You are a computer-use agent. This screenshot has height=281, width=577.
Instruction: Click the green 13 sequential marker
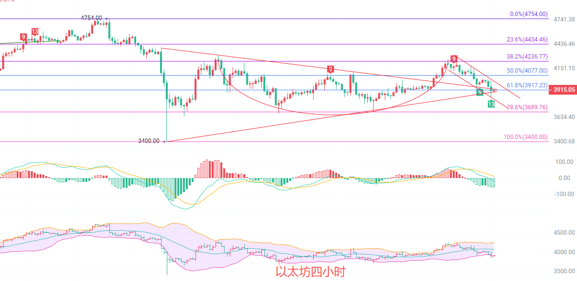pyautogui.click(x=491, y=104)
